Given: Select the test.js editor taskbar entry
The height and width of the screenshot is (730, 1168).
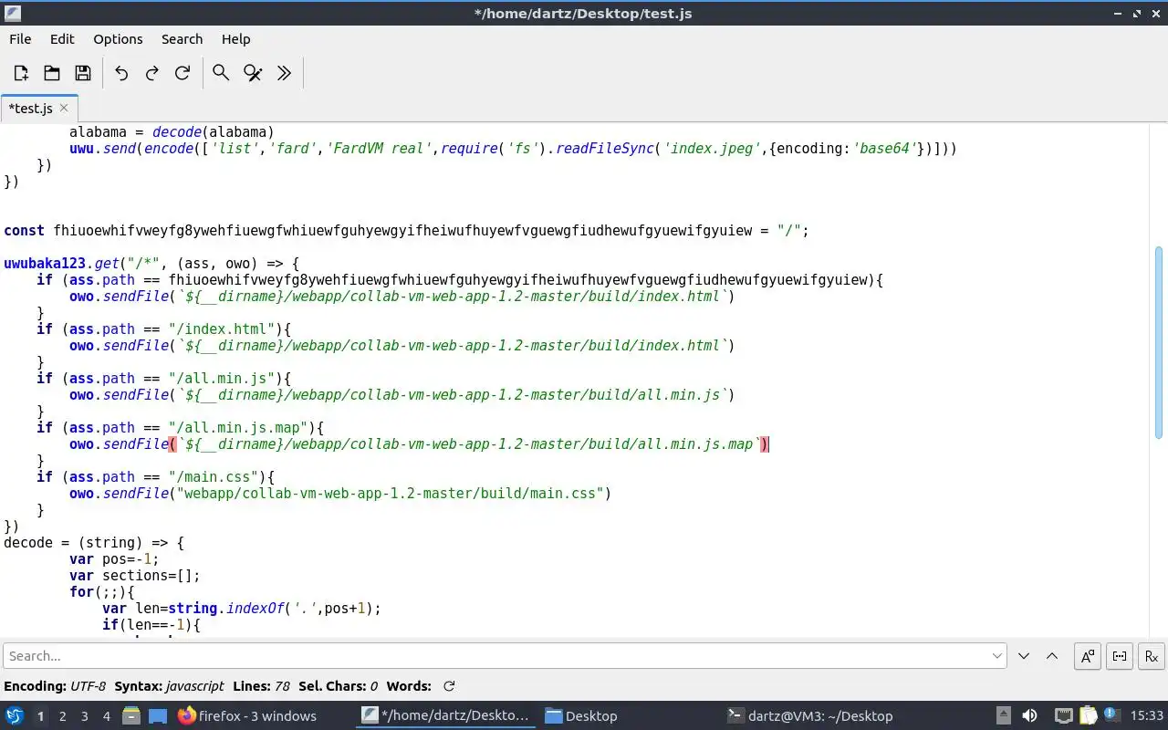Looking at the screenshot, I should (446, 716).
